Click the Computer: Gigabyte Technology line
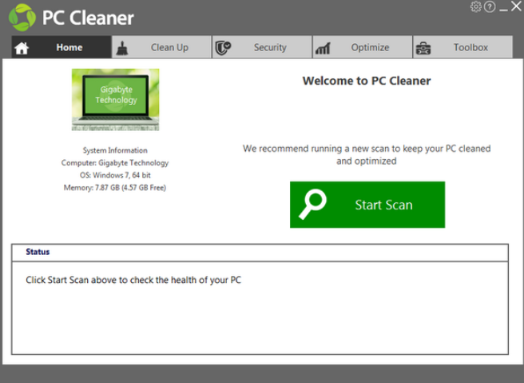This screenshot has height=383, width=524. (x=115, y=163)
